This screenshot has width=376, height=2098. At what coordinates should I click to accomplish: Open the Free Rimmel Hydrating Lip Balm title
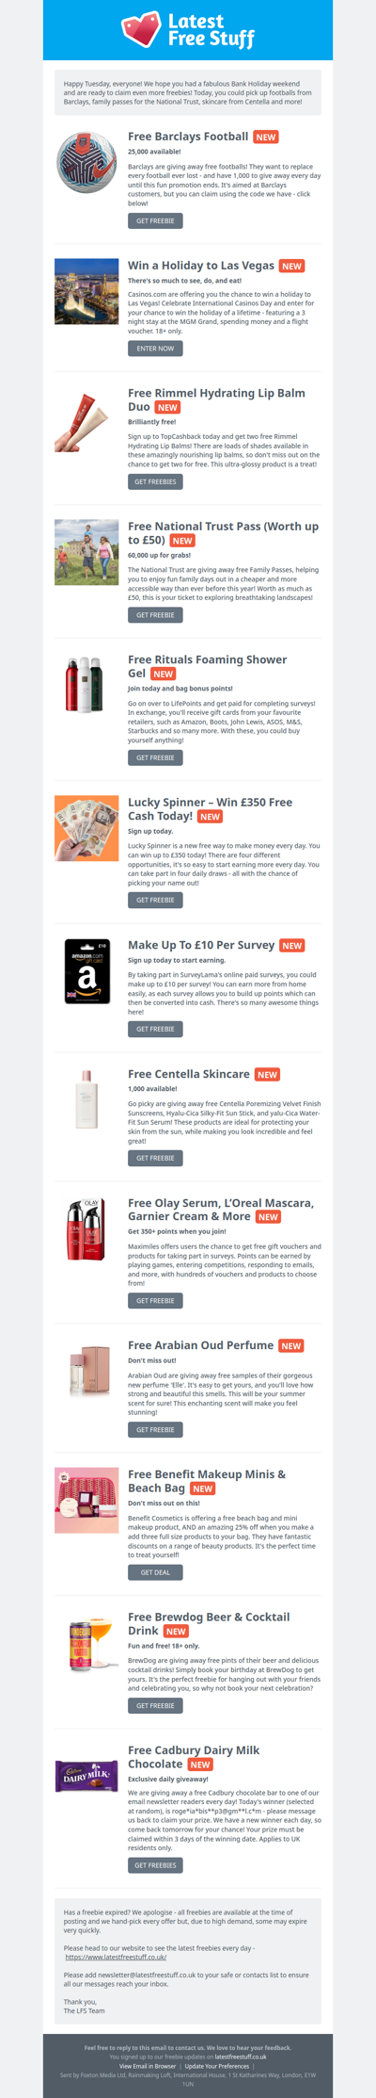point(216,399)
